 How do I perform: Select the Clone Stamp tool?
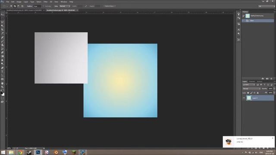2,45
